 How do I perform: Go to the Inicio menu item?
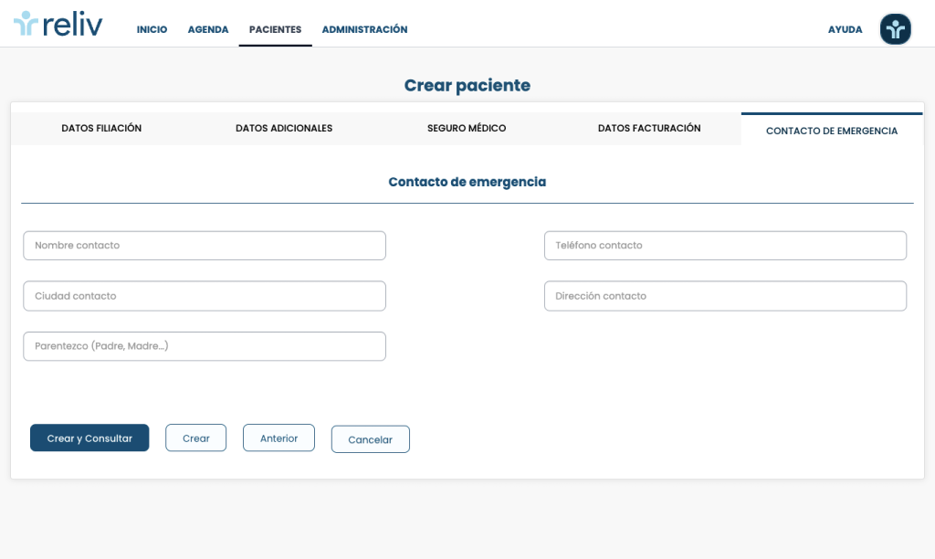tap(152, 29)
